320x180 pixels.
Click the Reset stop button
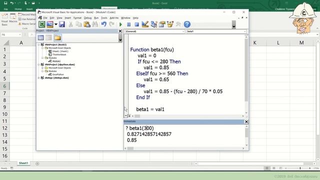(x=136, y=24)
